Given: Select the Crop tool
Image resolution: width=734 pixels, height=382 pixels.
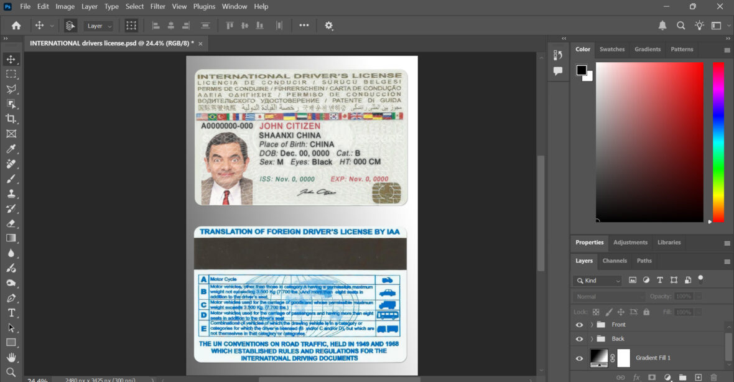Looking at the screenshot, I should [11, 119].
